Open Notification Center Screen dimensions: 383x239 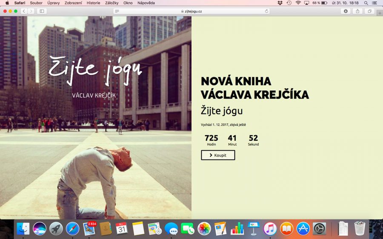pos(374,3)
